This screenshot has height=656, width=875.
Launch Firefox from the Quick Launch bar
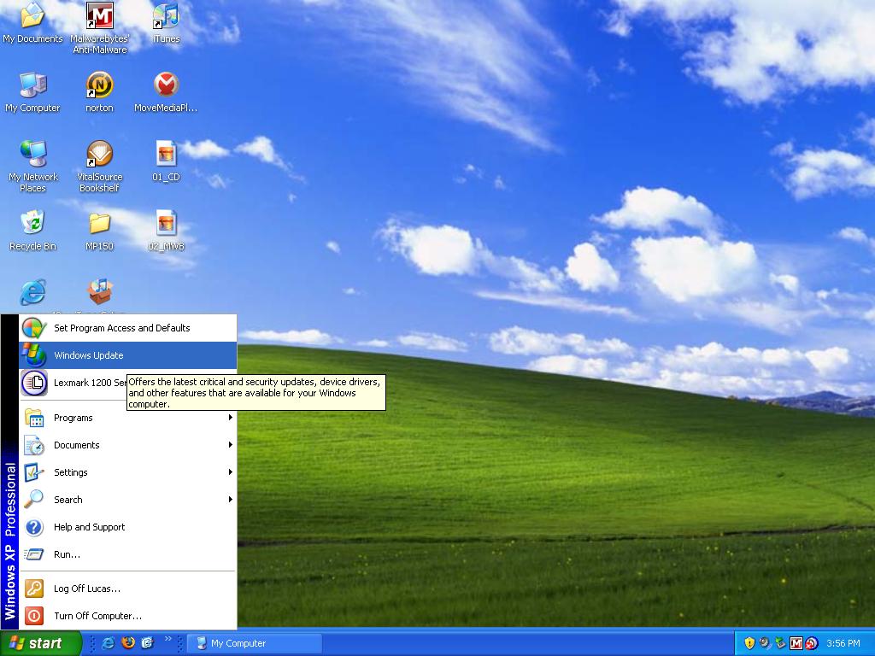[x=128, y=643]
